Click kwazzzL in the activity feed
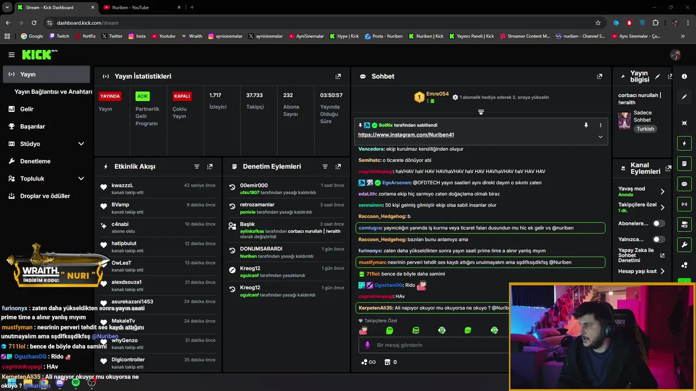This screenshot has width=696, height=391. 122,186
